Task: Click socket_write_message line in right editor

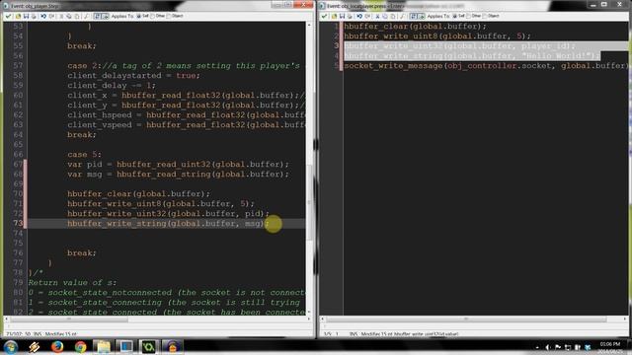Action: (x=486, y=66)
